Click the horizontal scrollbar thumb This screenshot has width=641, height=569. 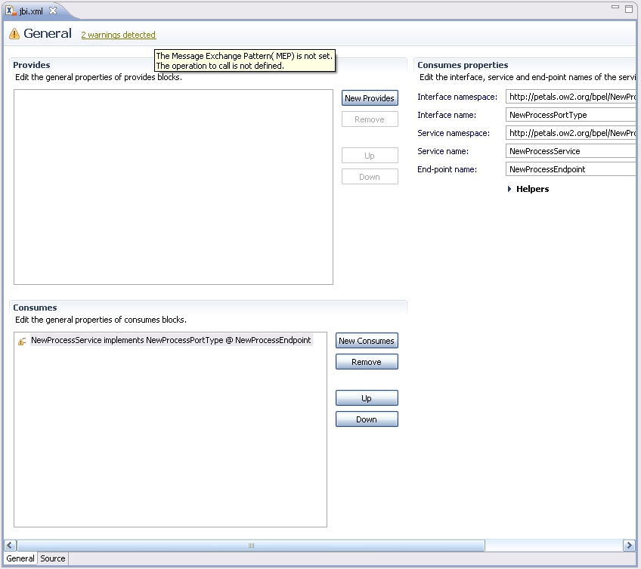point(251,545)
